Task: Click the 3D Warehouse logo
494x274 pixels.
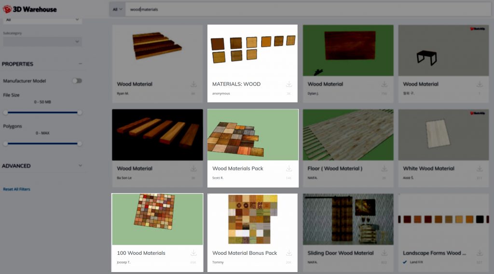Action: click(x=30, y=9)
